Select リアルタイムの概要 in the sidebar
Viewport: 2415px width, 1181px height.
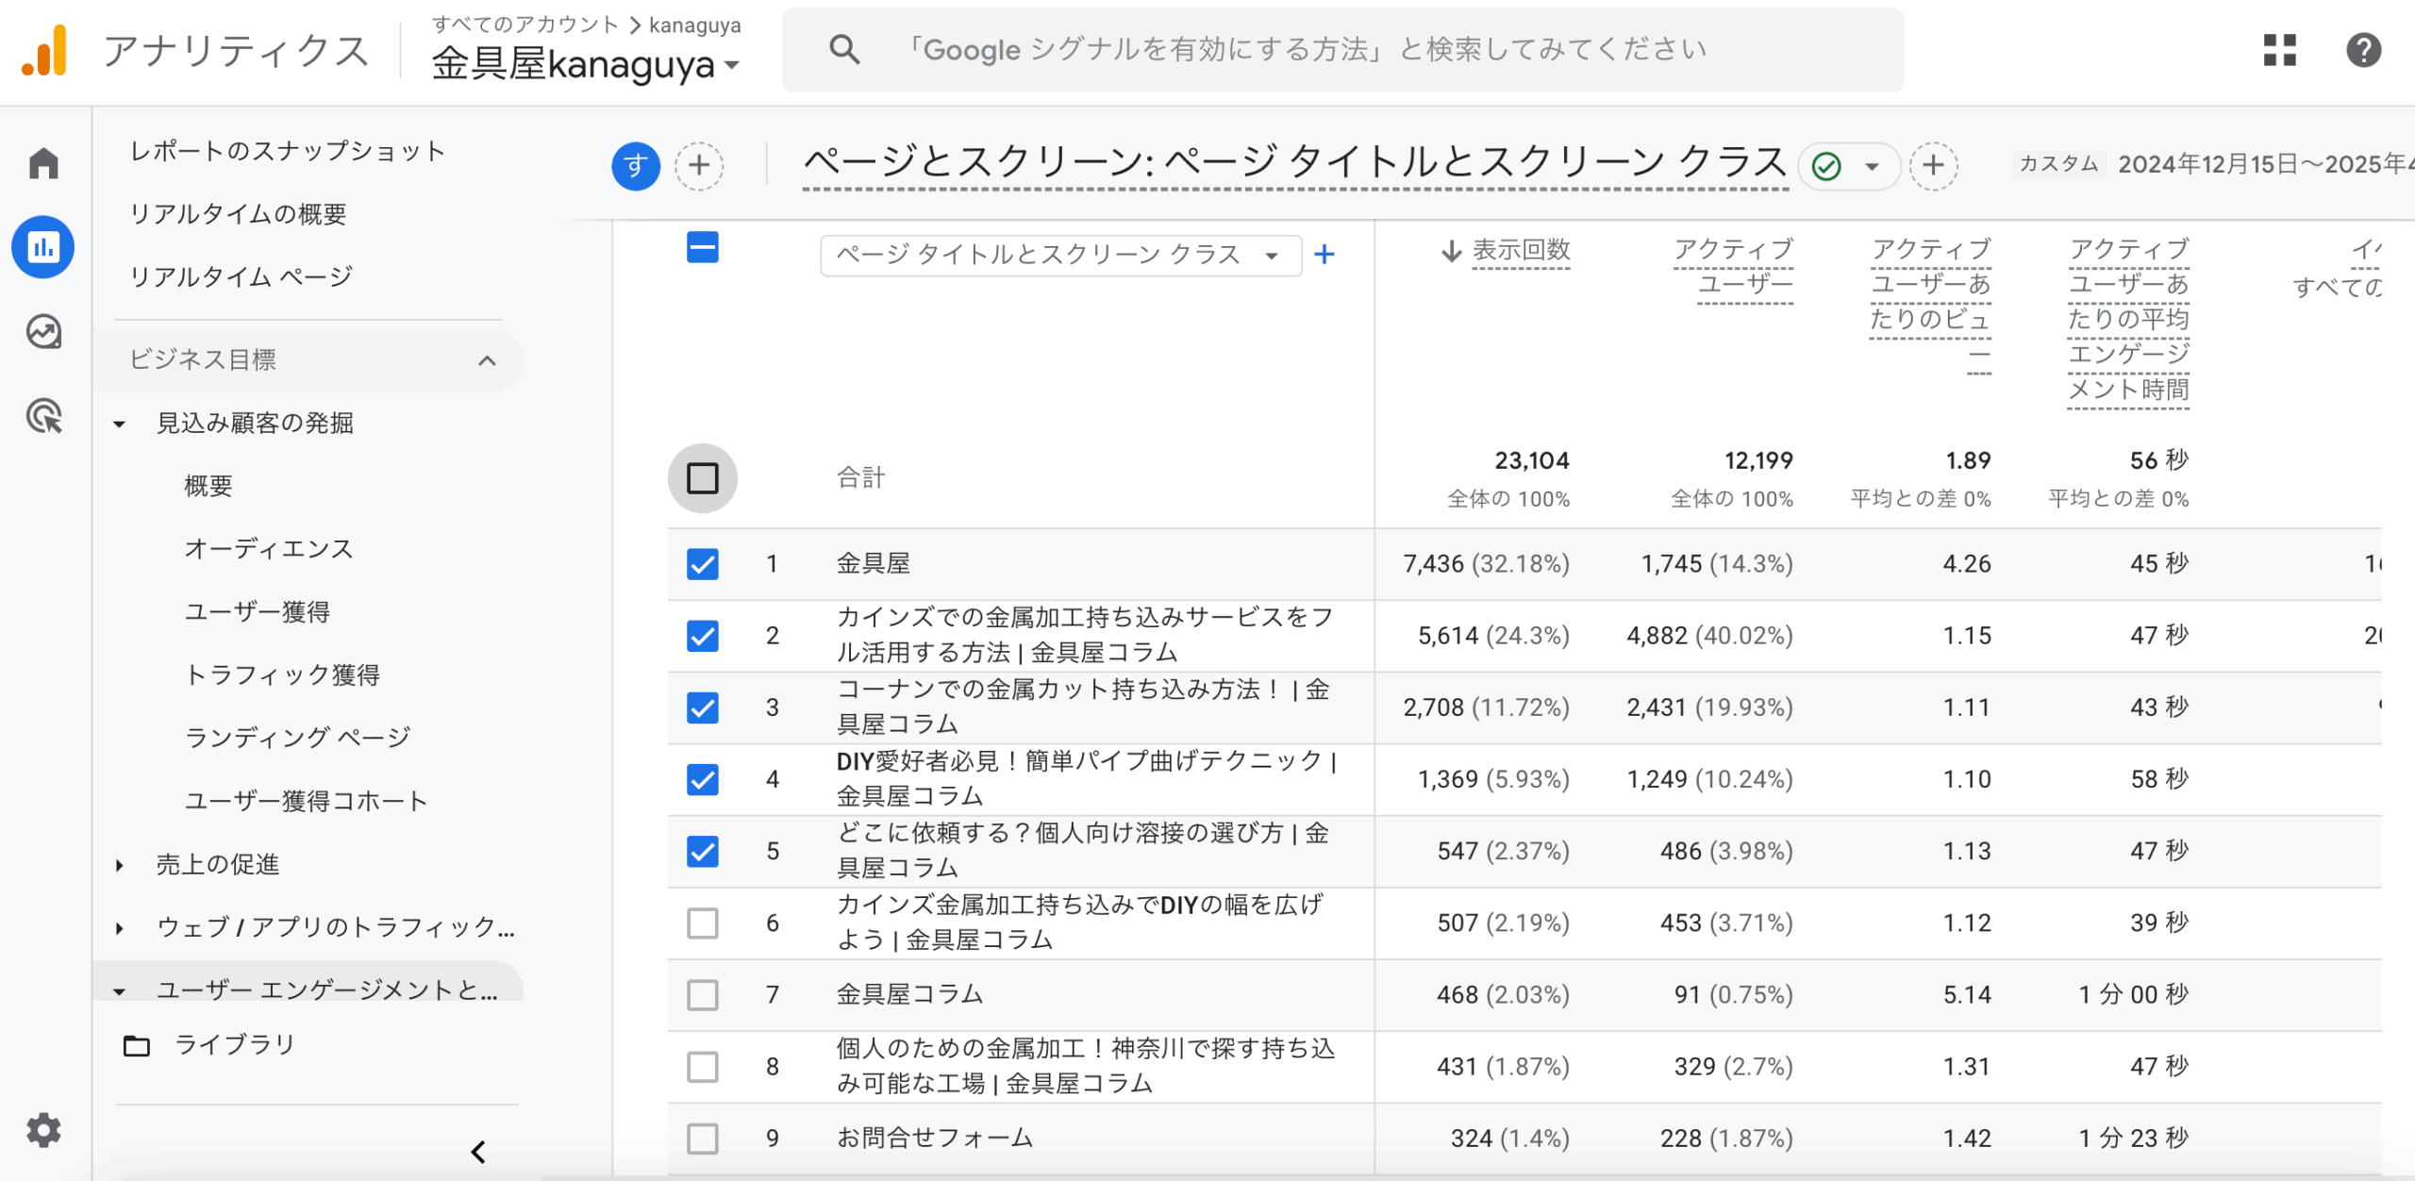[239, 214]
